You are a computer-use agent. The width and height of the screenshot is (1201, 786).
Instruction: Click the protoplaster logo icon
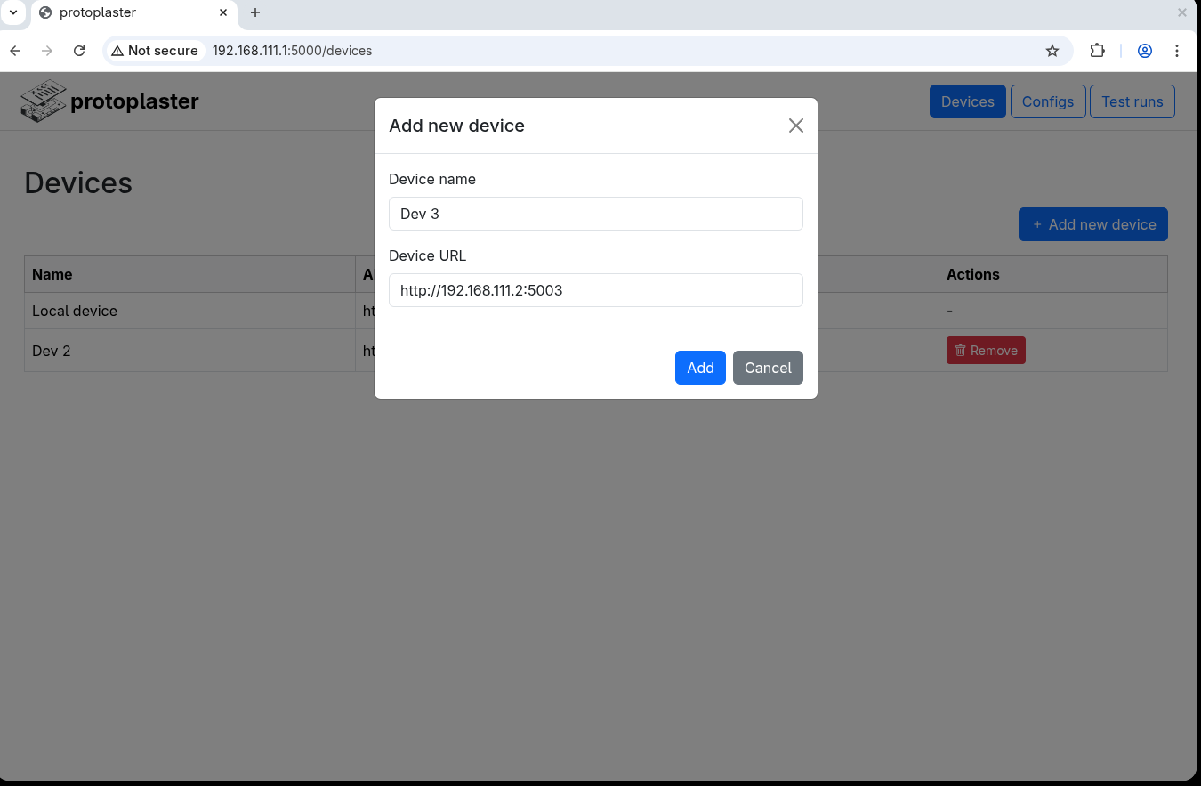pyautogui.click(x=44, y=101)
